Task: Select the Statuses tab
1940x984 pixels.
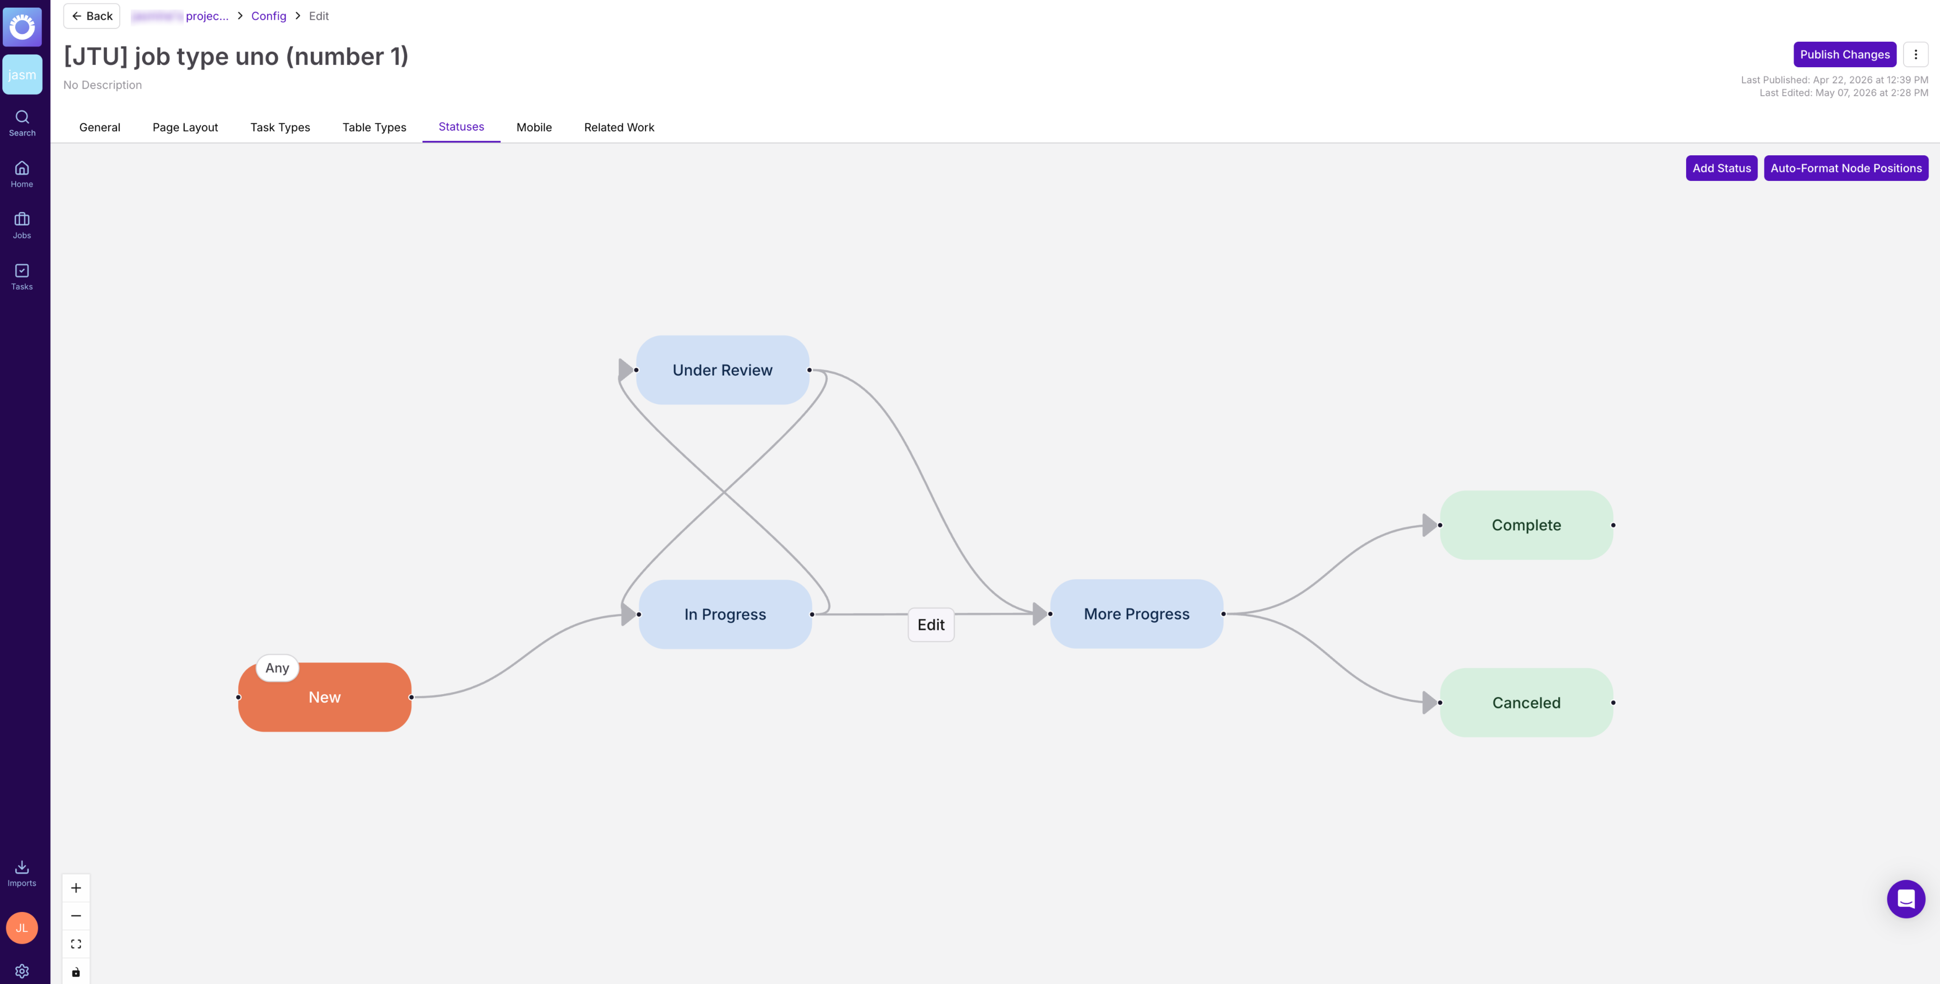Action: [461, 127]
